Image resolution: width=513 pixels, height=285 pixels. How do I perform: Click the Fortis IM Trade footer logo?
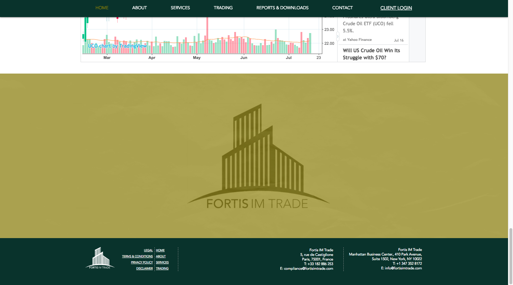click(99, 259)
